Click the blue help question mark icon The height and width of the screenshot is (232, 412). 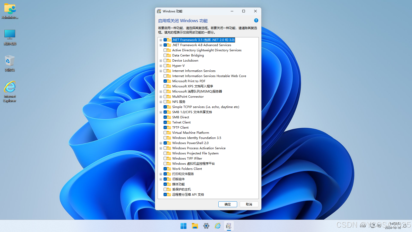(x=256, y=20)
